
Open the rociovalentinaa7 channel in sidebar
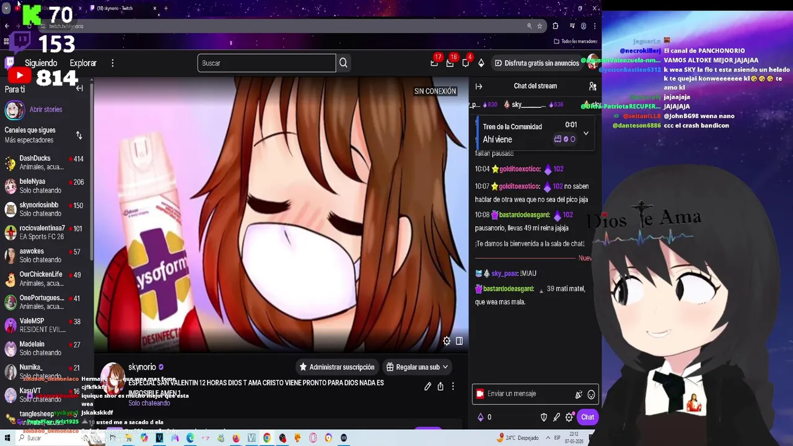click(45, 232)
